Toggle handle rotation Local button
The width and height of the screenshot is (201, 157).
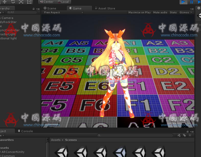coord(63,2)
